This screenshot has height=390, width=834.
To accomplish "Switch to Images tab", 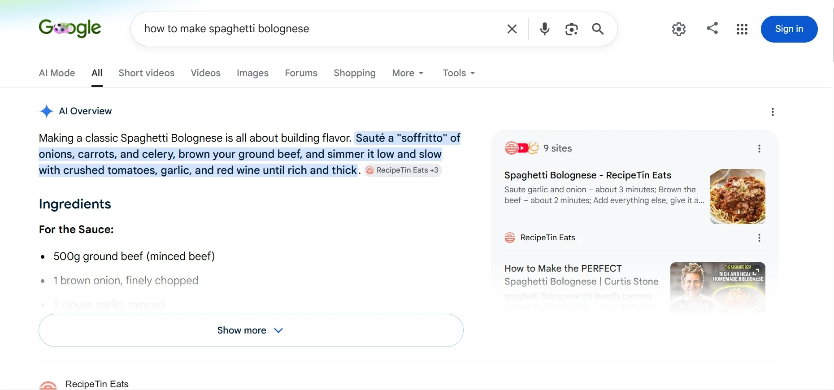I will 252,73.
